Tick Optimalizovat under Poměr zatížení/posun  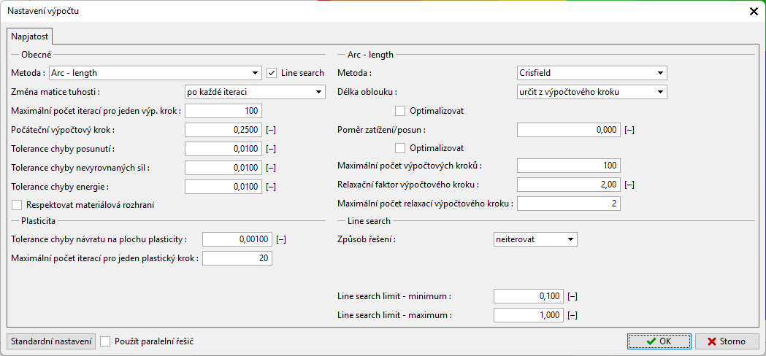click(400, 148)
